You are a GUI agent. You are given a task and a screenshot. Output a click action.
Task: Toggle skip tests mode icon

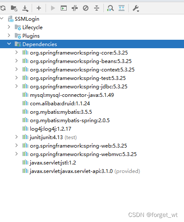[x=86, y=8]
